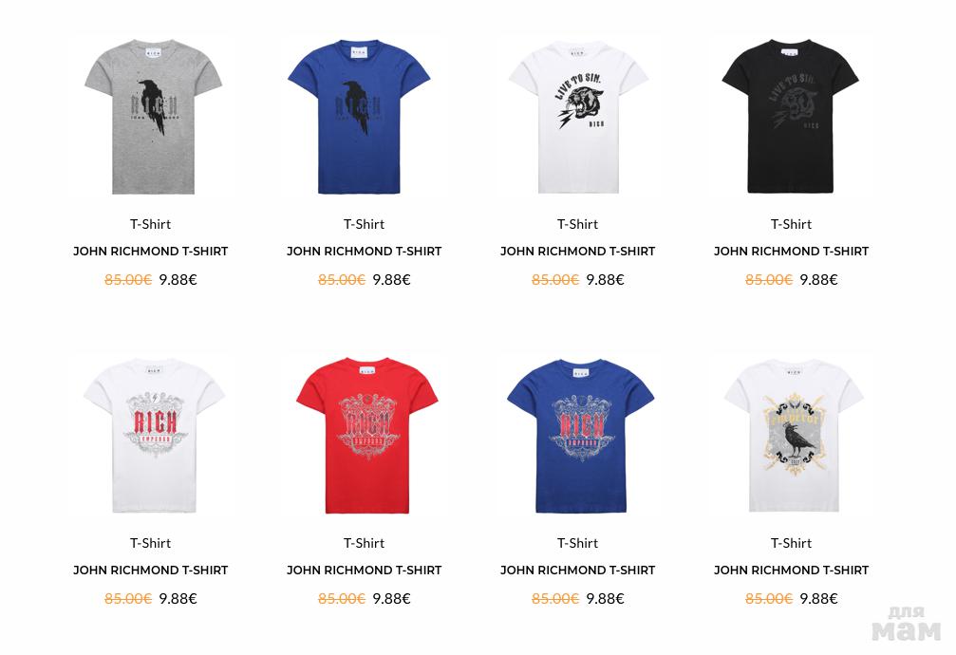The width and height of the screenshot is (956, 655).
Task: Click the 9.88€ price under the red shirt
Action: 391,599
